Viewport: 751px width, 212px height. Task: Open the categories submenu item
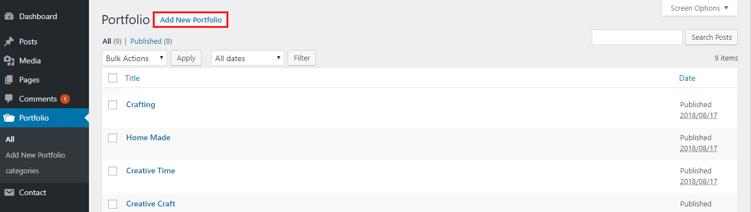[23, 170]
